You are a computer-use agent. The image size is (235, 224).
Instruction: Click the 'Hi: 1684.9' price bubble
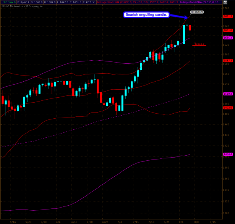[x=196, y=12]
